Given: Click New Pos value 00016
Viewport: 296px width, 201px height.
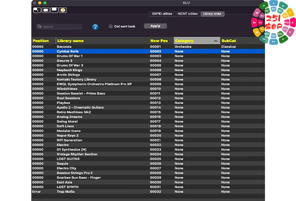Looking at the screenshot, I should [x=155, y=117].
